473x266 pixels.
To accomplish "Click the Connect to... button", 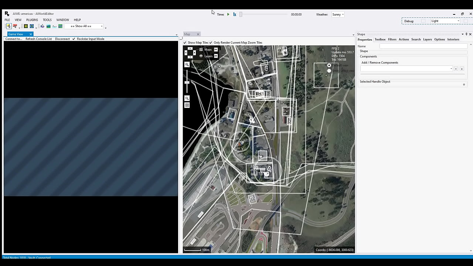I will click(x=14, y=39).
